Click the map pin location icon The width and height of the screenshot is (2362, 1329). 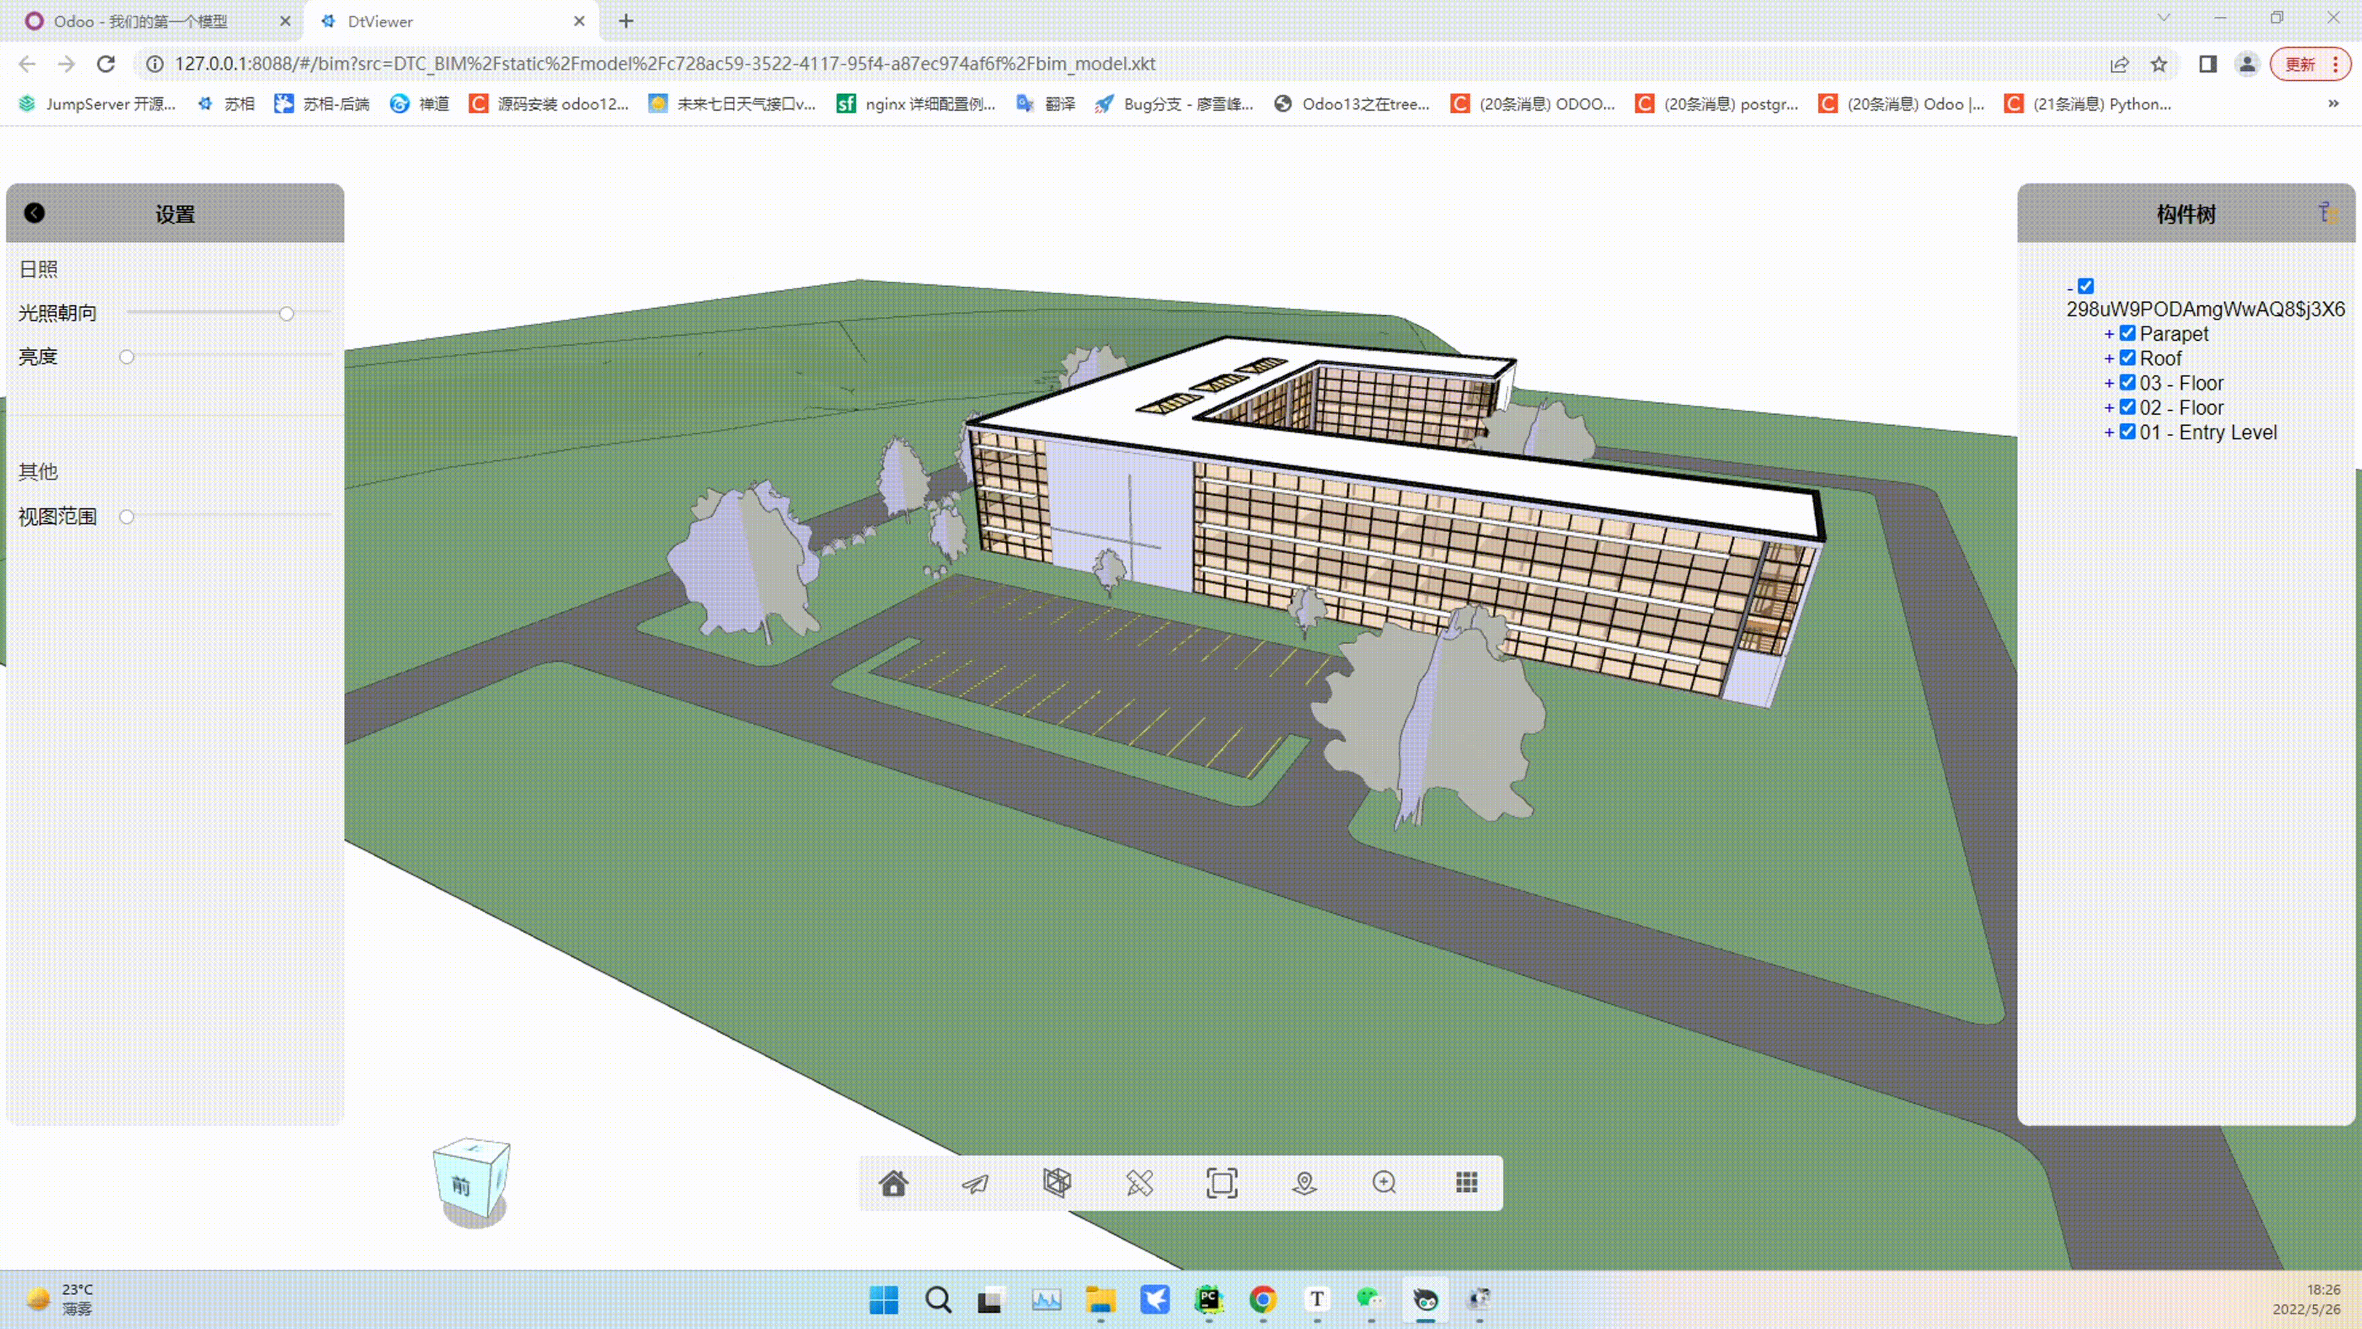pos(1304,1183)
